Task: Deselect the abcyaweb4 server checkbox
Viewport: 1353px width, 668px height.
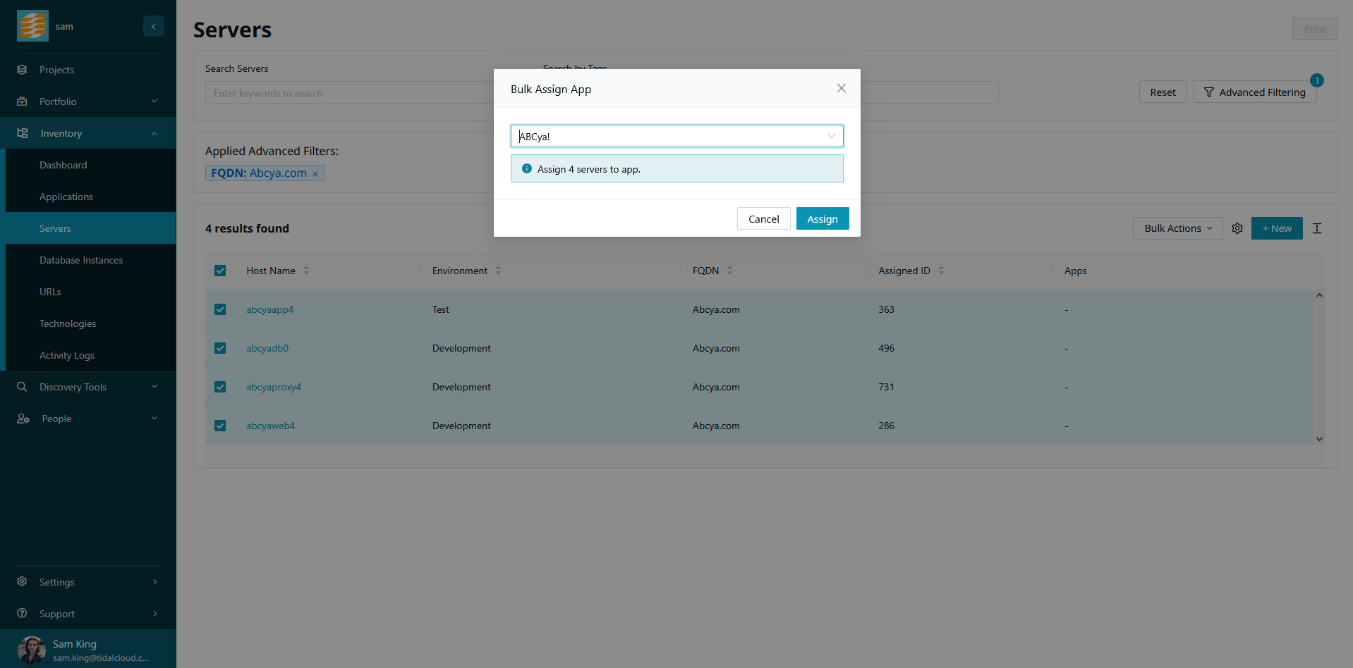Action: tap(220, 426)
